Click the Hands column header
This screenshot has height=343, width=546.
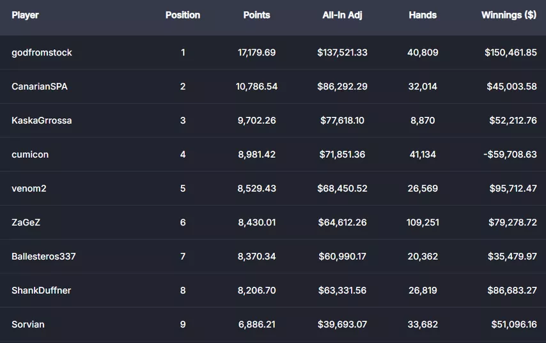point(423,15)
